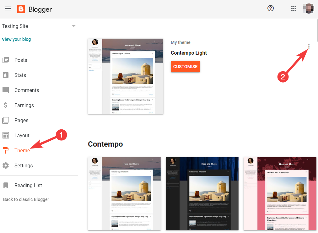Click the Stats bar chart icon
The height and width of the screenshot is (233, 318).
pyautogui.click(x=6, y=75)
